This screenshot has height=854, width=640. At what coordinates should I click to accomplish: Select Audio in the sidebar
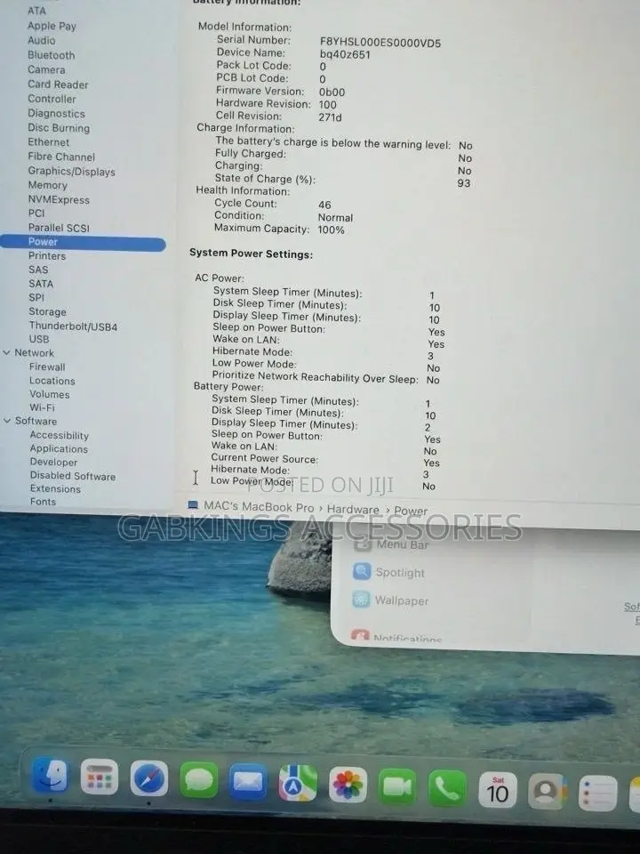coord(42,40)
